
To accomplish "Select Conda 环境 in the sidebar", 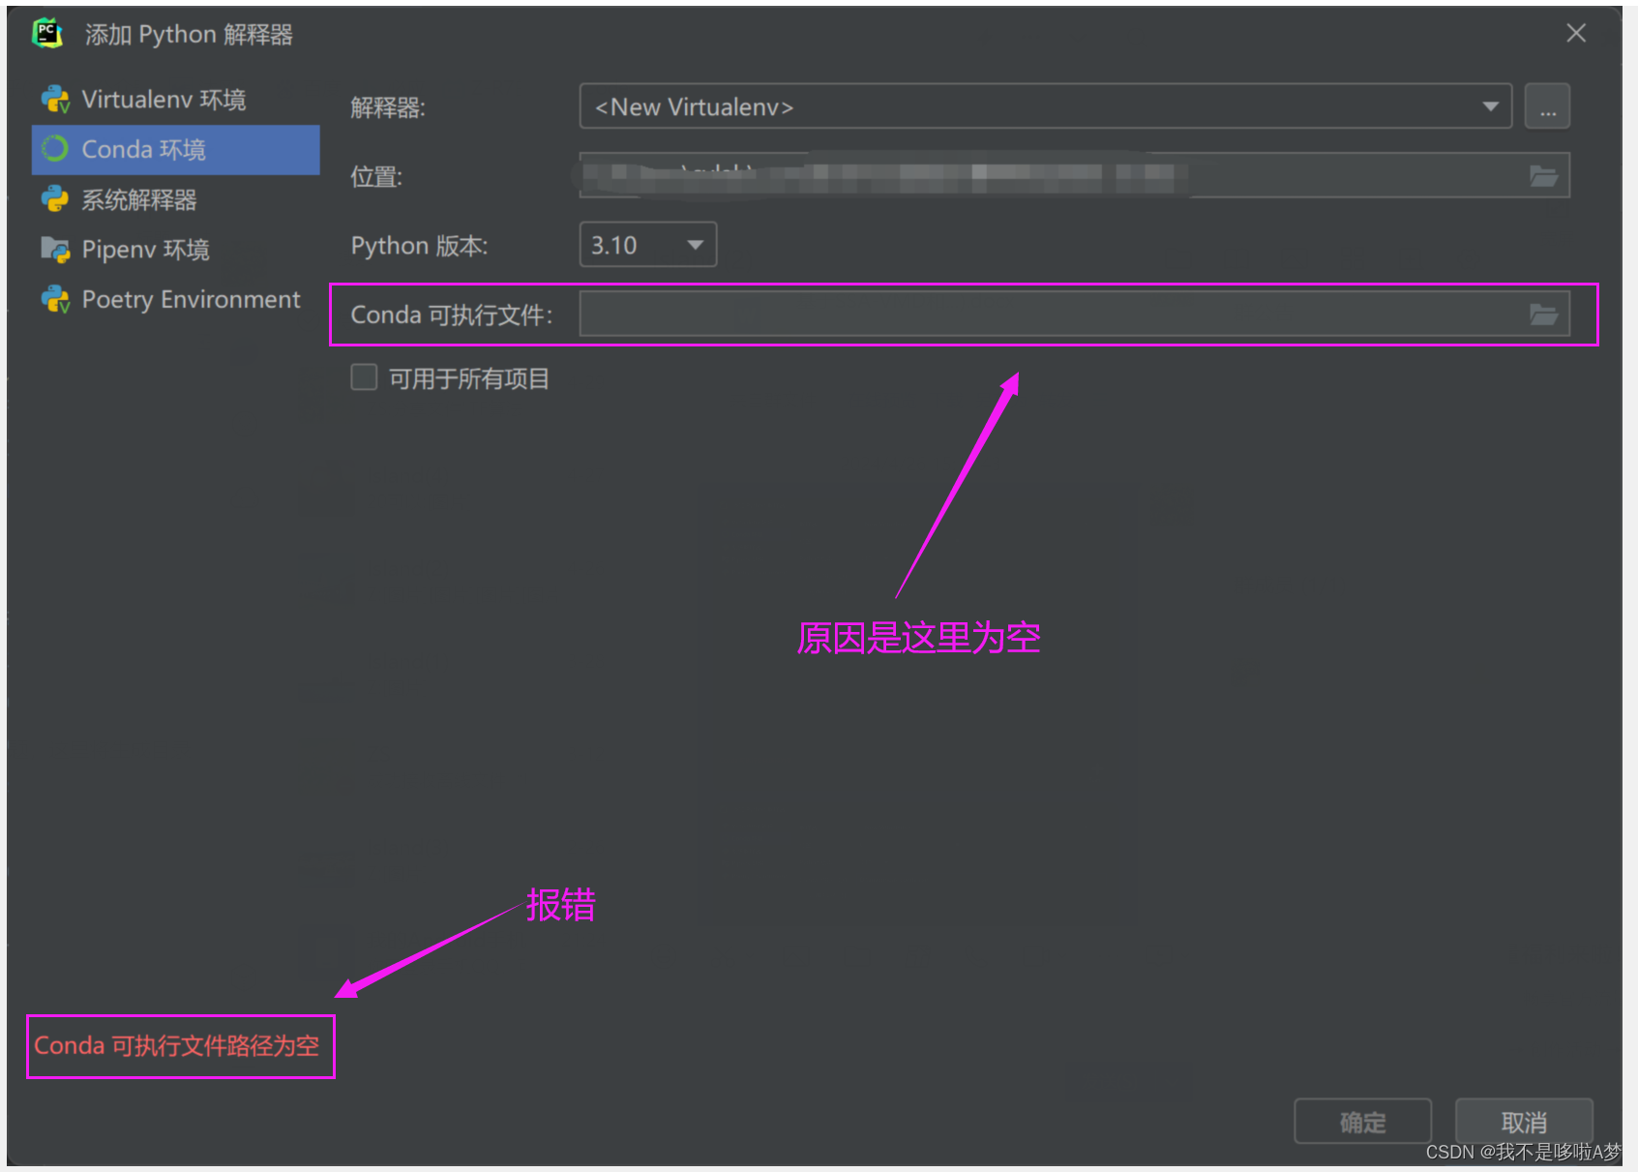I will 175,149.
